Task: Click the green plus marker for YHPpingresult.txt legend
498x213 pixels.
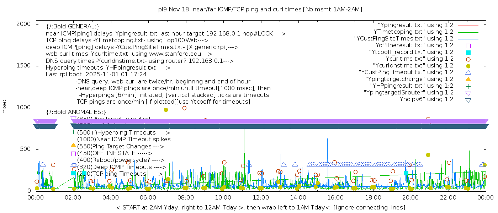Action: 468,86
